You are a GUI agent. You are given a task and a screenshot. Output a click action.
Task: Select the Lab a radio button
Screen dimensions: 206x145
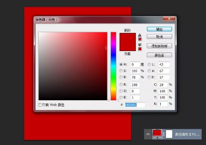pos(149,71)
